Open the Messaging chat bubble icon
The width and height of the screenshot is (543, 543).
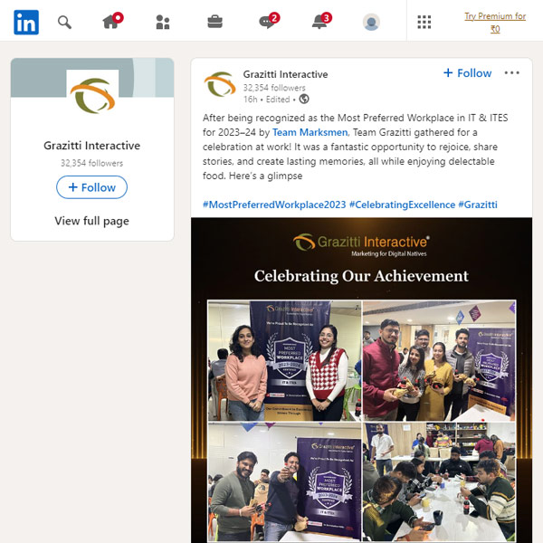tap(267, 22)
